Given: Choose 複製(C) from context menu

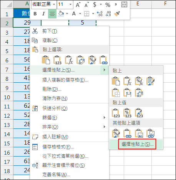Looking at the screenshot, I should (x=70, y=40).
